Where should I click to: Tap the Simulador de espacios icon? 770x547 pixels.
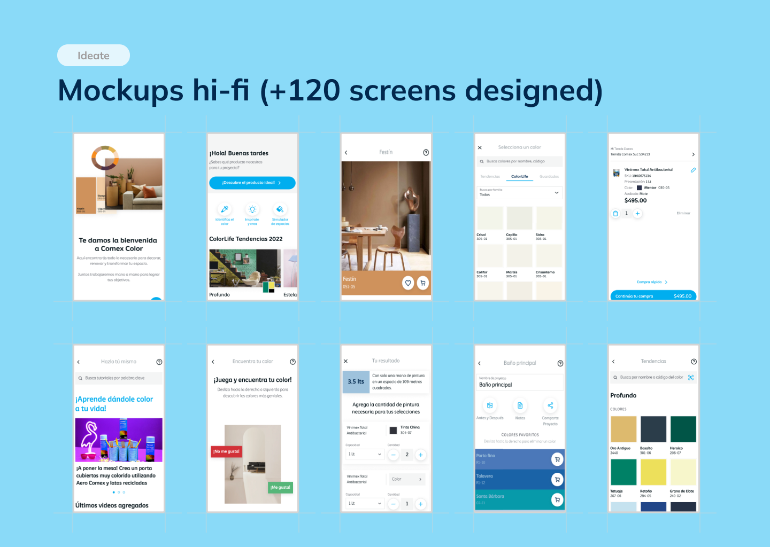[280, 209]
